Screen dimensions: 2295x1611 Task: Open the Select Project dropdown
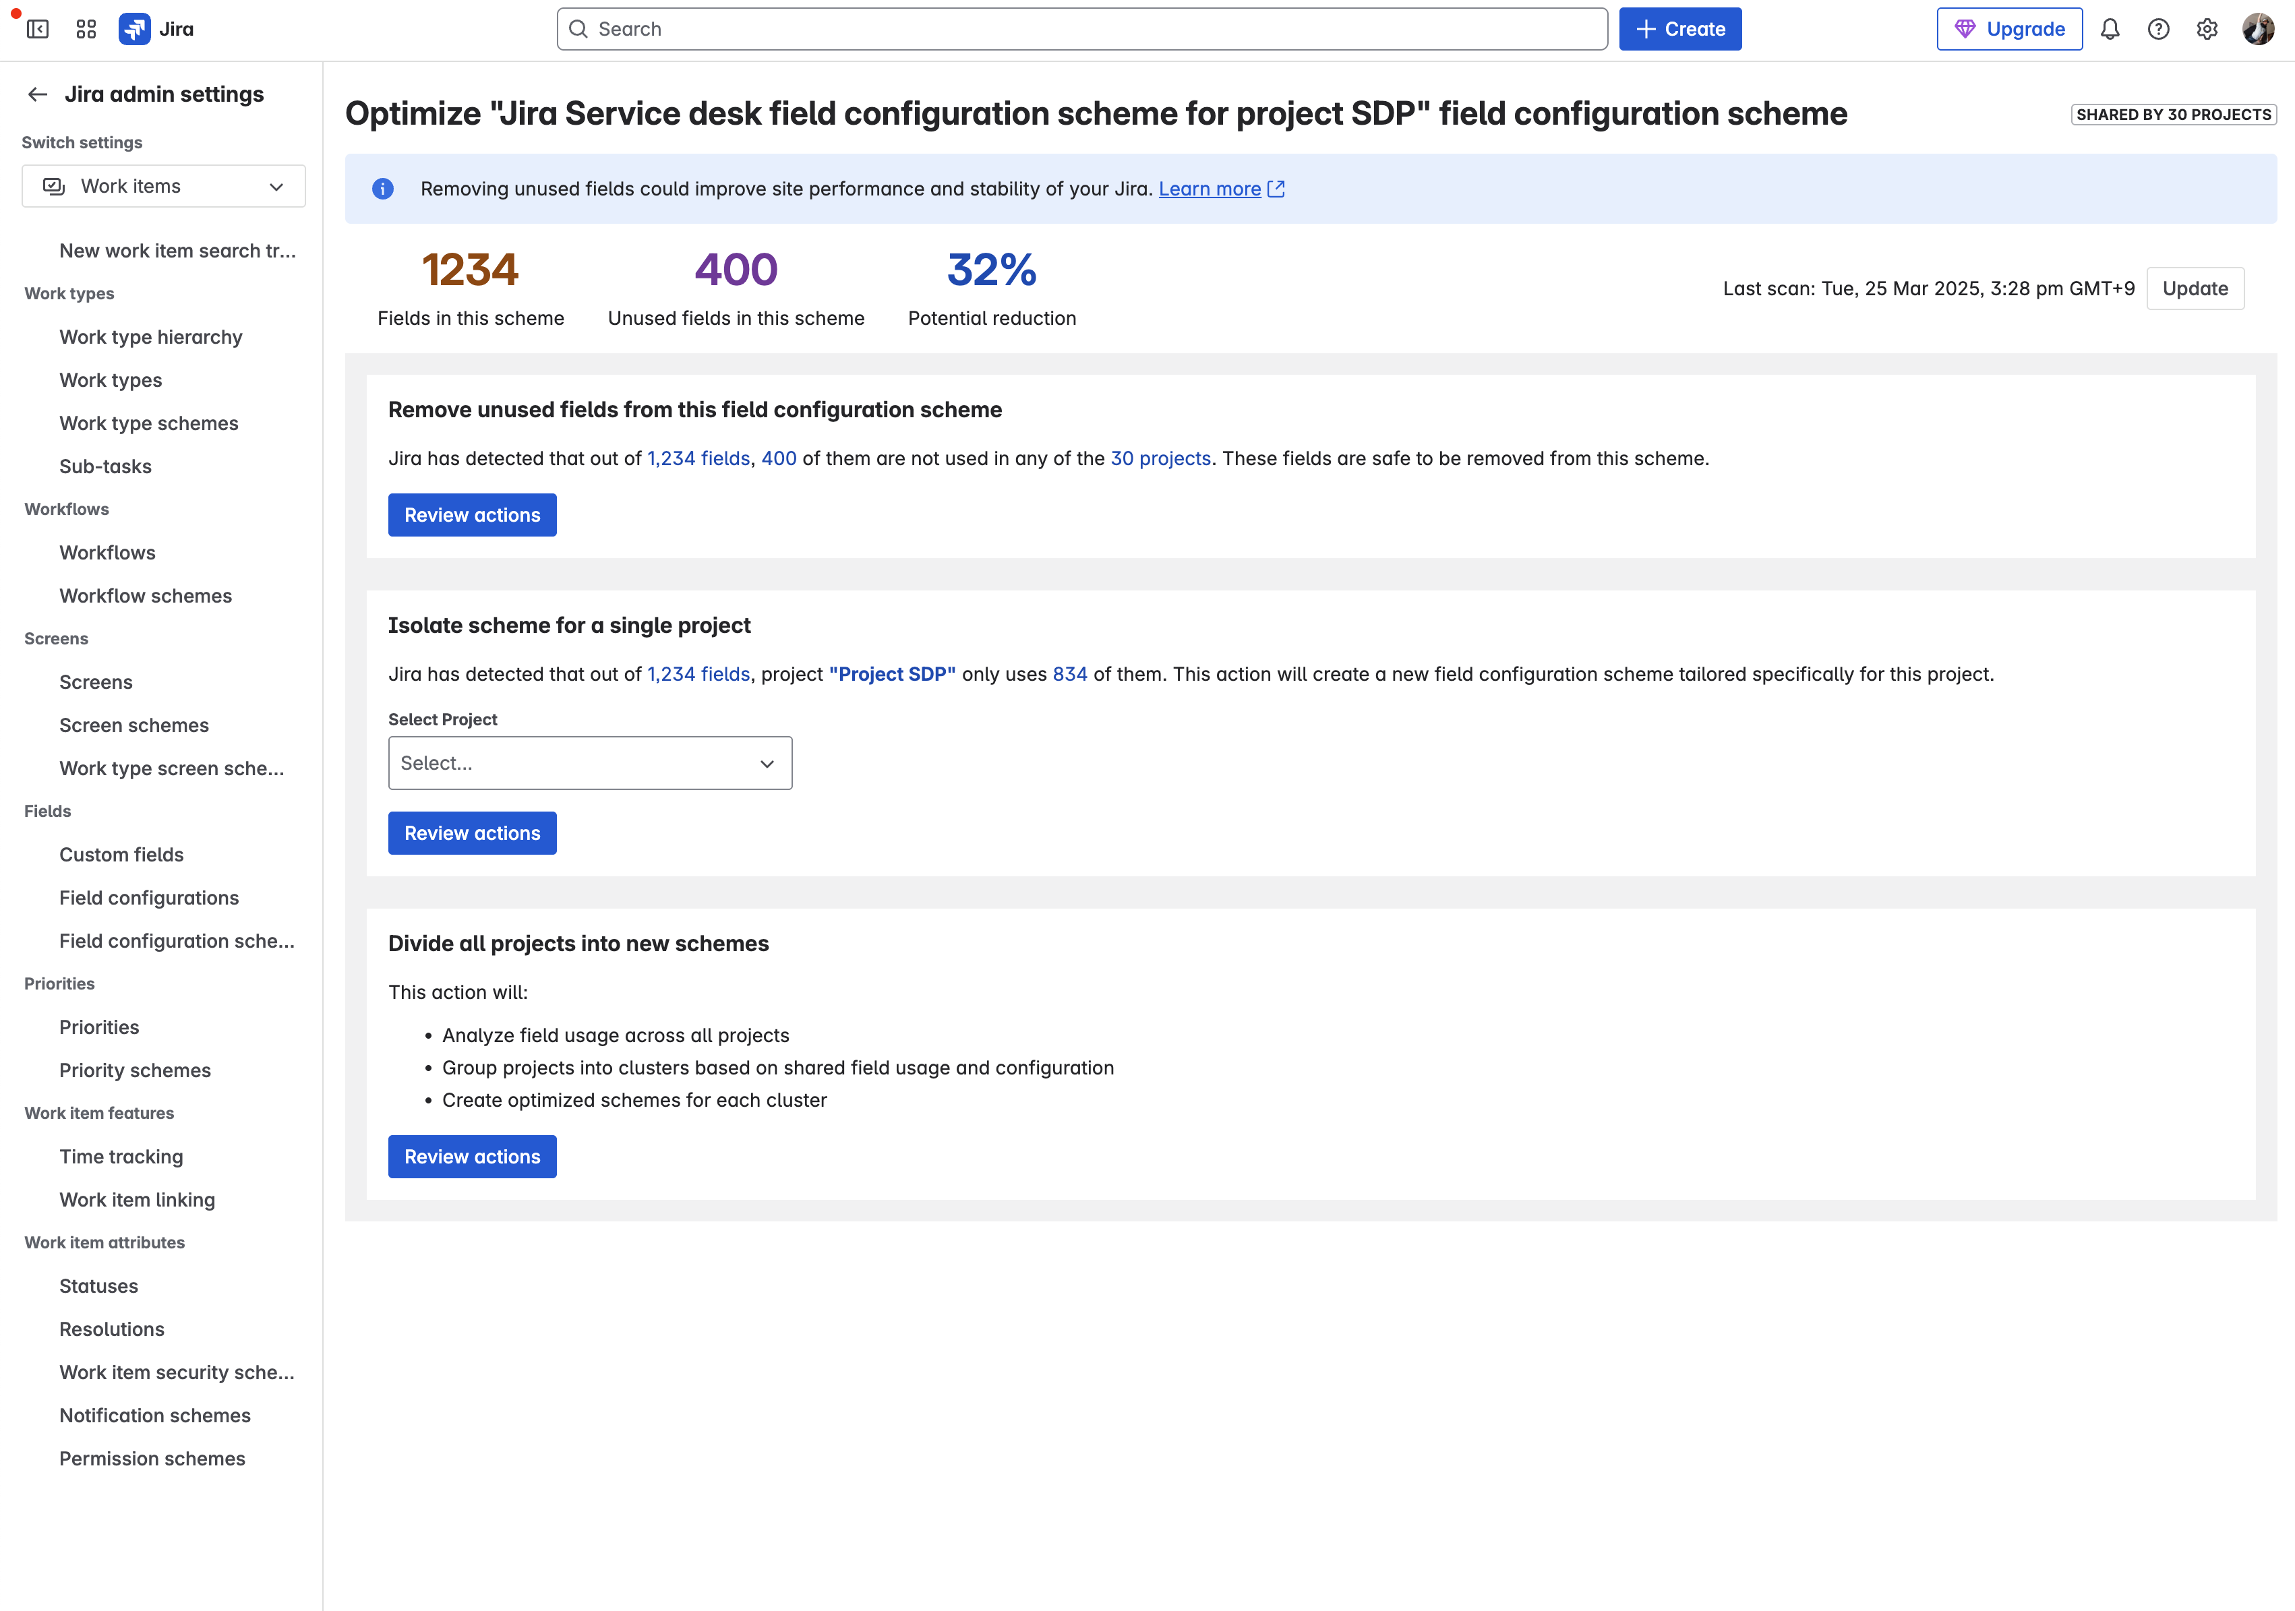click(590, 764)
